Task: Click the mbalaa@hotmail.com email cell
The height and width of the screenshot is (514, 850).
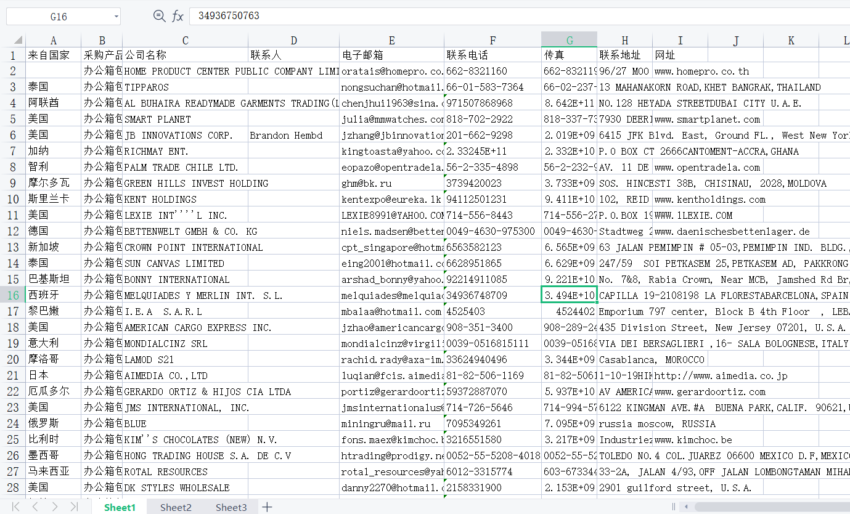Action: [391, 311]
